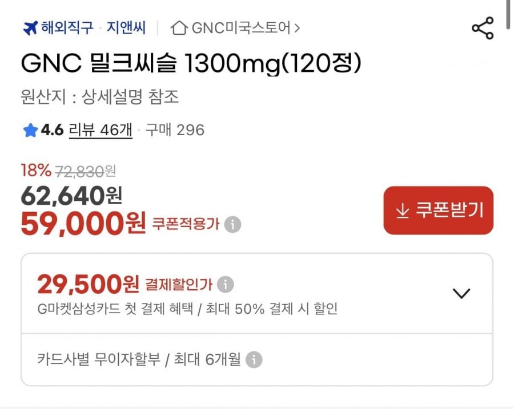This screenshot has width=514, height=409.
Task: Open info icon next to 쿠폰적용가
Action: tap(232, 224)
